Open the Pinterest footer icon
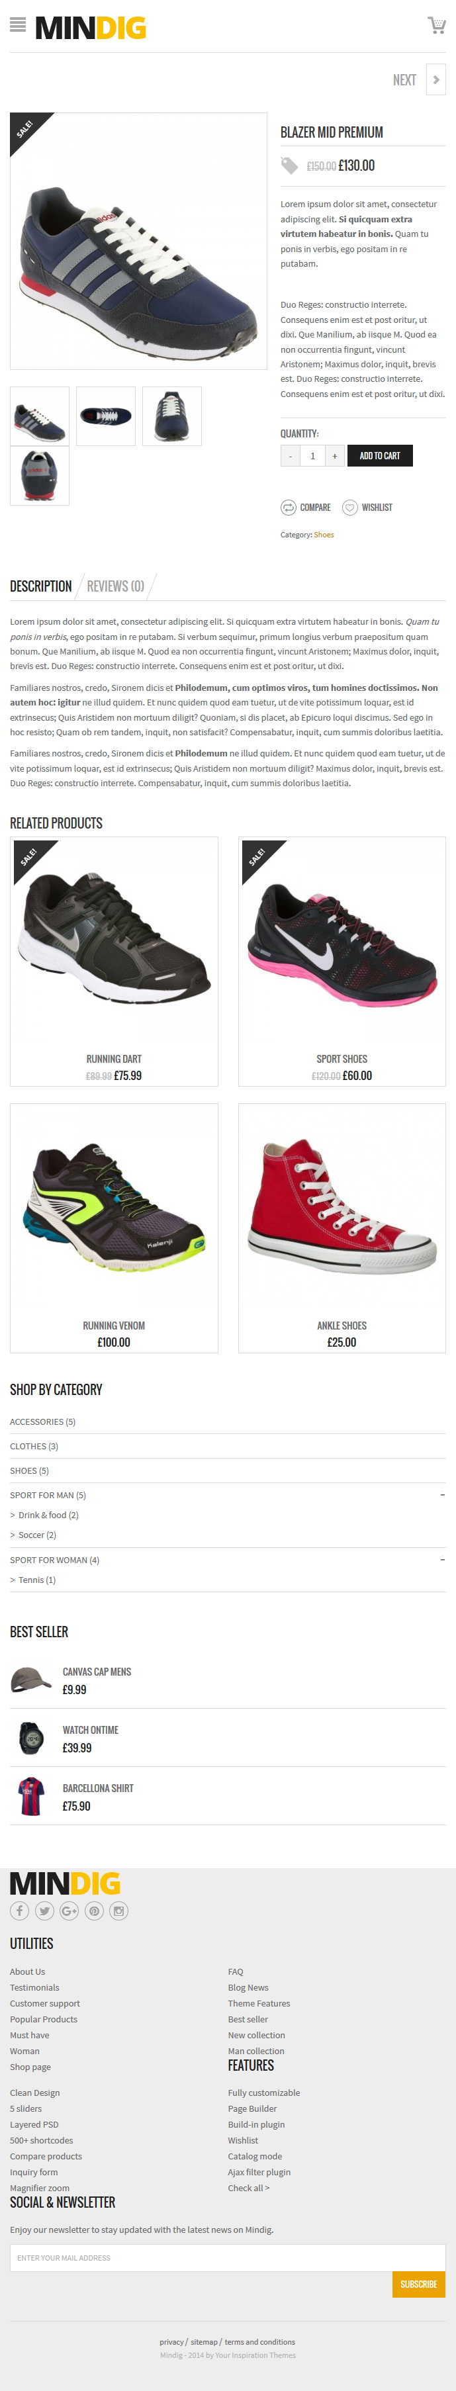This screenshot has height=2391, width=456. (x=94, y=1910)
